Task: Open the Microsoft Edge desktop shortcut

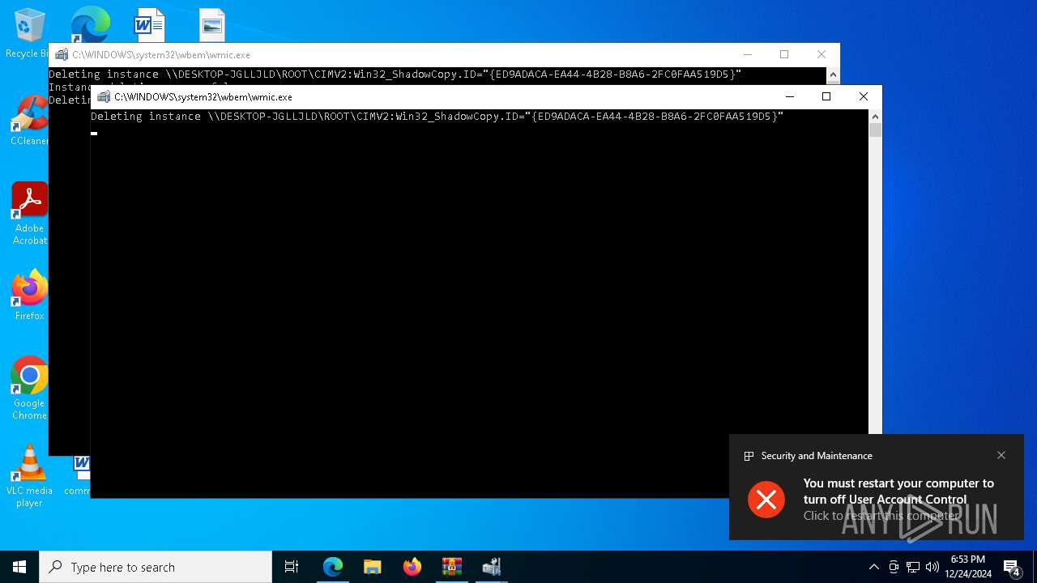Action: (90, 24)
